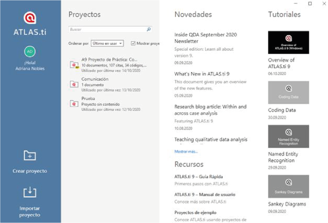Open What's New in ATLAS.ti 9 article

tap(202, 74)
